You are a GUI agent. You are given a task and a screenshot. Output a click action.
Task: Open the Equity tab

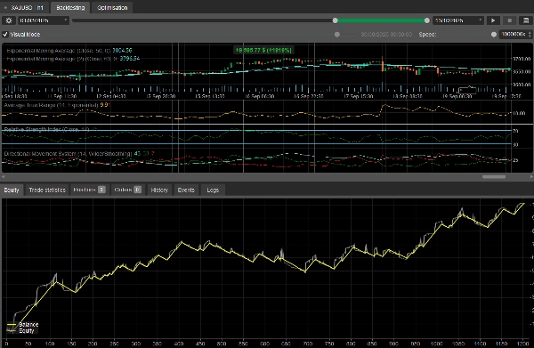coord(12,190)
